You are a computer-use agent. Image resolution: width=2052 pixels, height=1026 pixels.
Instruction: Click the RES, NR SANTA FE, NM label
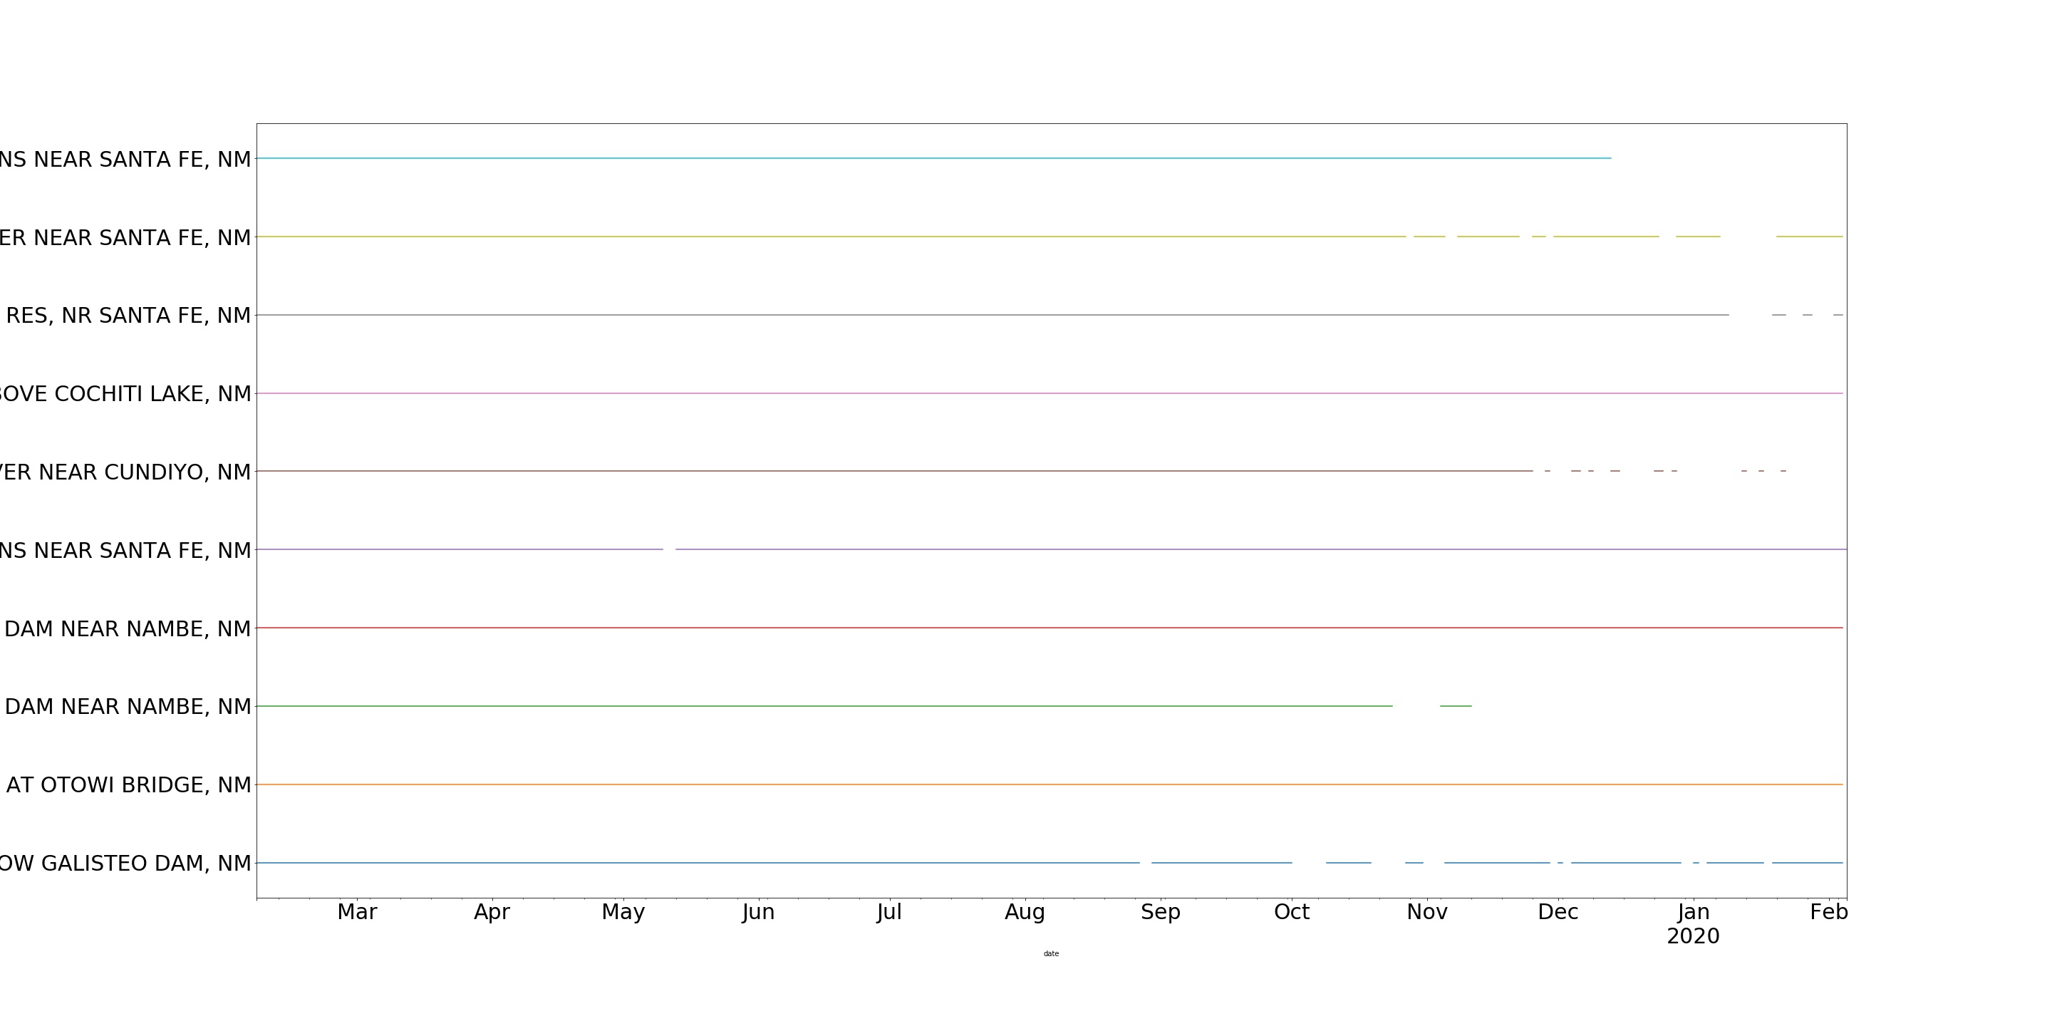point(128,316)
